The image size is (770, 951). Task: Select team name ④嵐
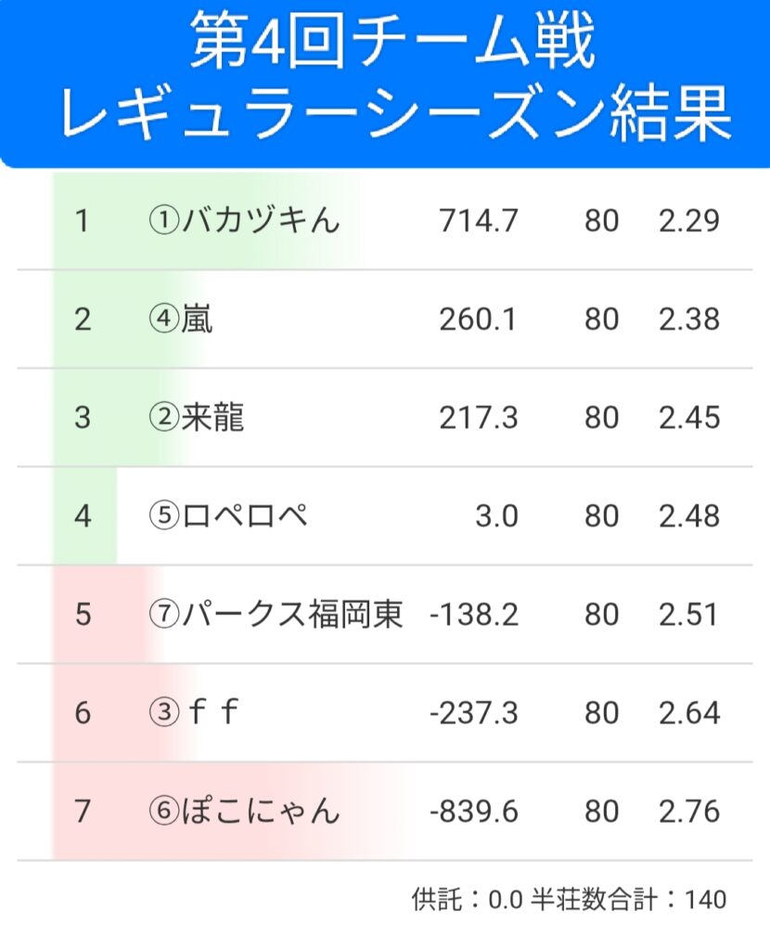pyautogui.click(x=180, y=319)
